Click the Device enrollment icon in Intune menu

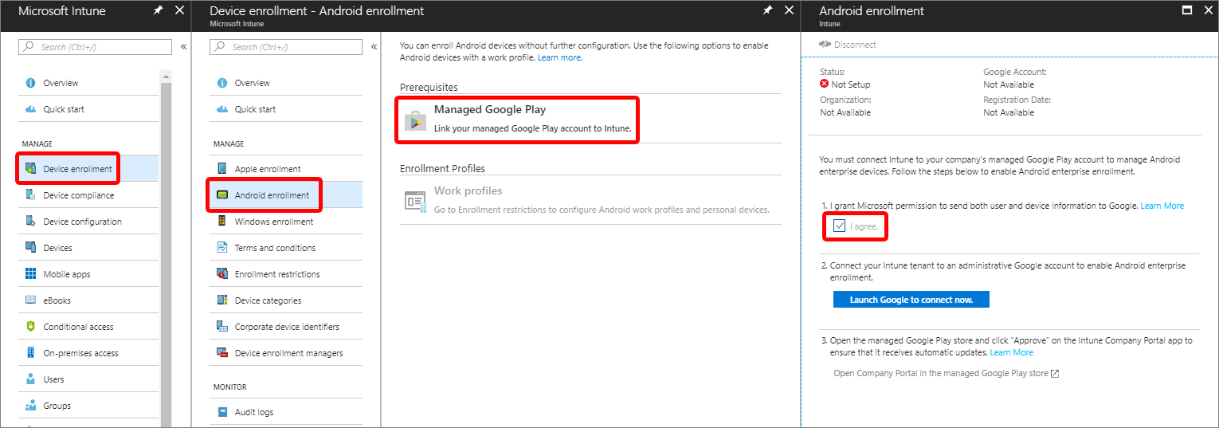(30, 169)
